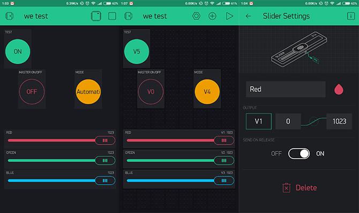Viewport: 359px width, 213px height.
Task: Click the Red widget name field
Action: [x=286, y=89]
